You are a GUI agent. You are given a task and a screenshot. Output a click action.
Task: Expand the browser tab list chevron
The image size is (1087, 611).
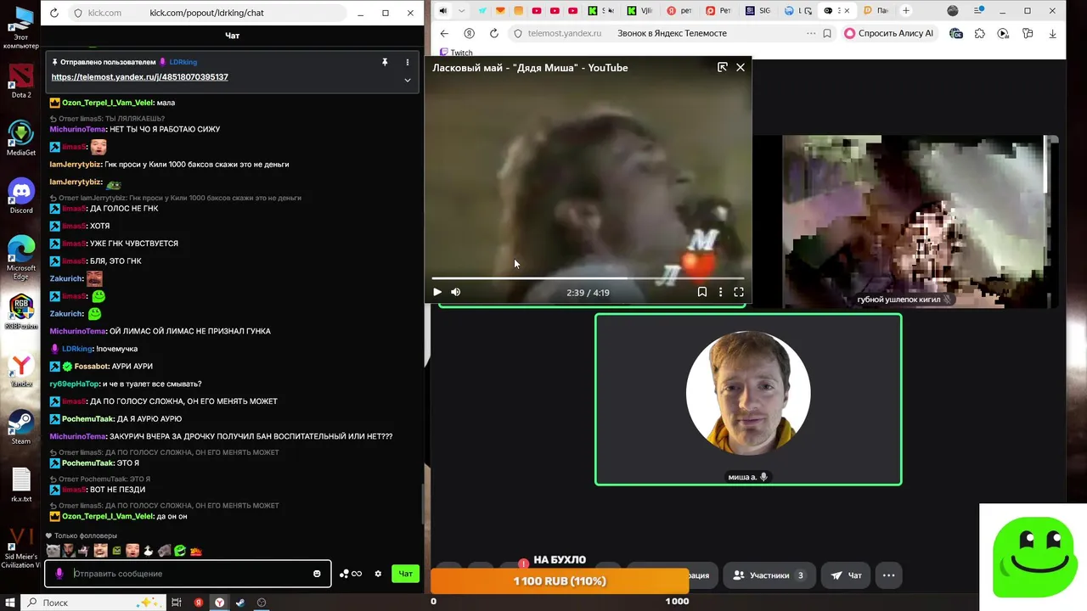point(461,11)
